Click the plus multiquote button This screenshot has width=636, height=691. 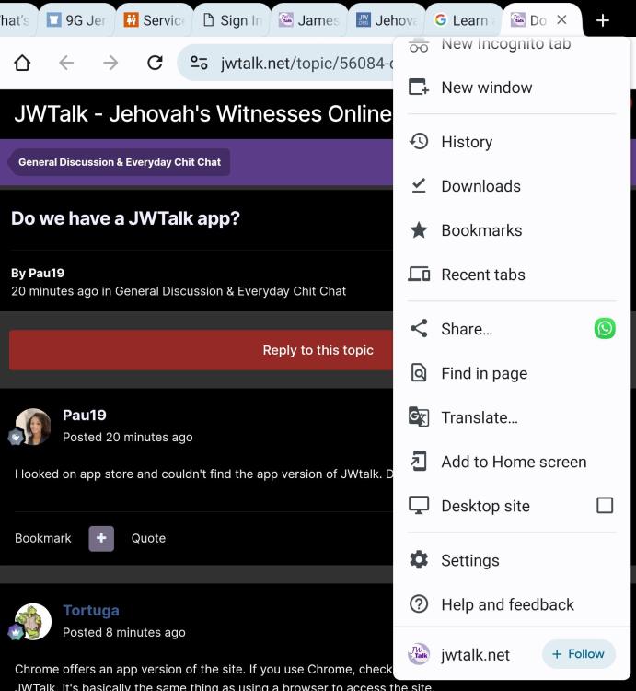click(x=101, y=539)
